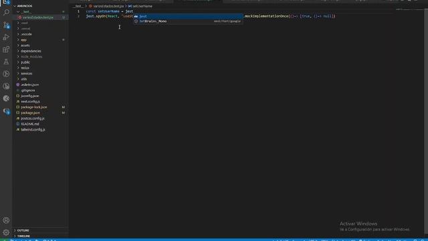Click jest.spyOn at start of line 2
The image size is (428, 241).
tap(96, 16)
